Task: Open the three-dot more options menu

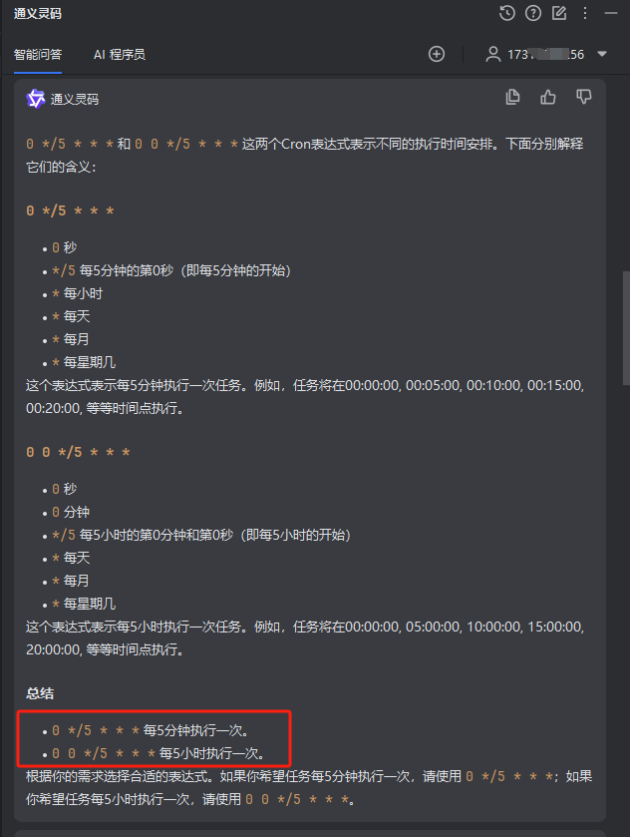Action: pyautogui.click(x=585, y=13)
